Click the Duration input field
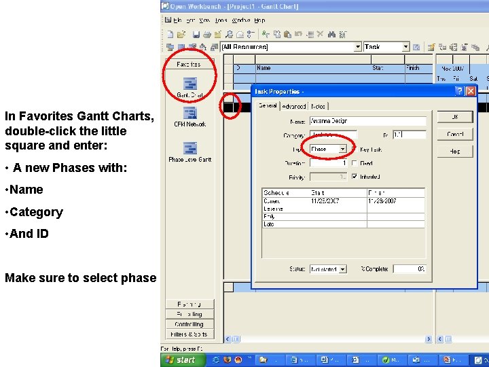 click(x=329, y=163)
